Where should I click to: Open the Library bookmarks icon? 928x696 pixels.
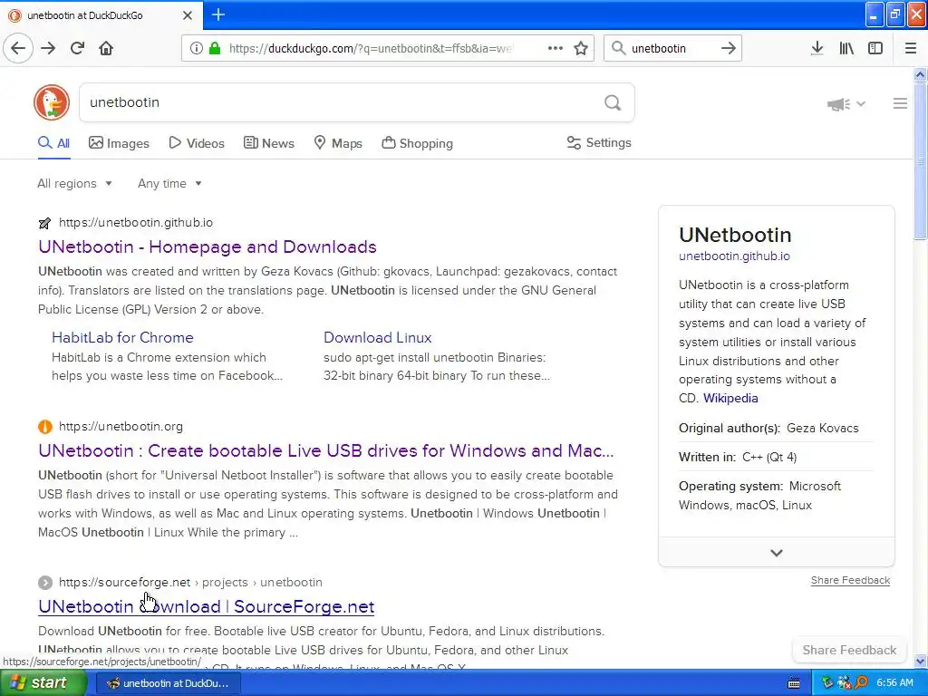click(x=846, y=48)
